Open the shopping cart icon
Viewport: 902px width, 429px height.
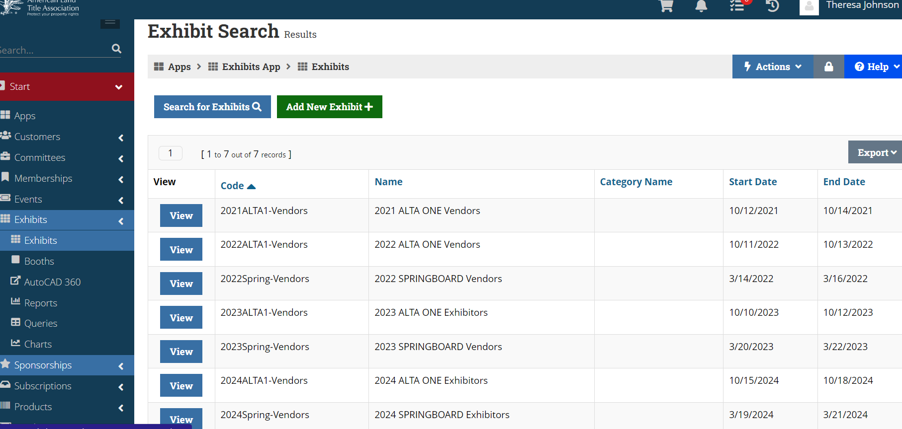point(666,5)
